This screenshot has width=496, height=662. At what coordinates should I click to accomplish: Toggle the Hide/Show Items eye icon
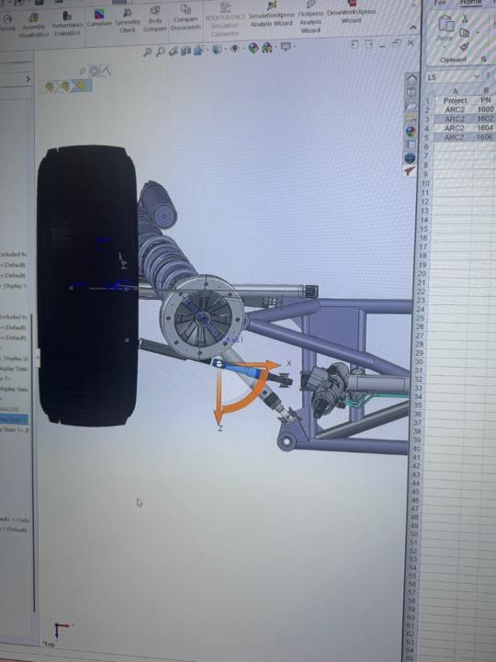tap(235, 49)
